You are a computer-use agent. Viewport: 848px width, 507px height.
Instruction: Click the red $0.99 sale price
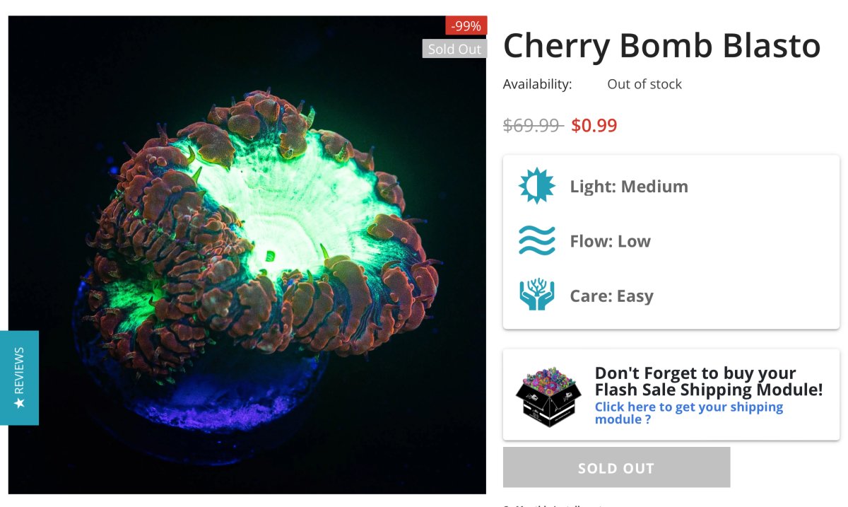point(594,126)
